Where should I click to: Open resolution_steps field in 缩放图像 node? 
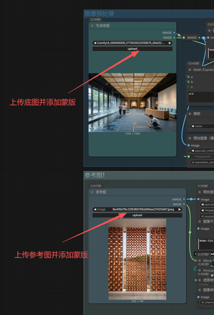point(202,162)
